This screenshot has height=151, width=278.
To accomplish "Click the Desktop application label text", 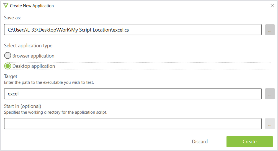I will (x=34, y=66).
